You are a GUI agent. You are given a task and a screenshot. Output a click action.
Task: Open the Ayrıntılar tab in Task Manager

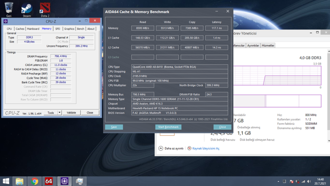tap(253, 45)
